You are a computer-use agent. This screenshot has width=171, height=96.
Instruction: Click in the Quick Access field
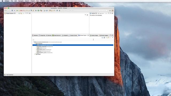(103, 11)
